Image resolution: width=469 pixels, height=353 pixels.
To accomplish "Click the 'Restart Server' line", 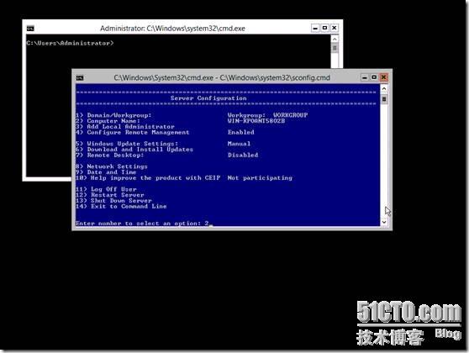I will [110, 195].
